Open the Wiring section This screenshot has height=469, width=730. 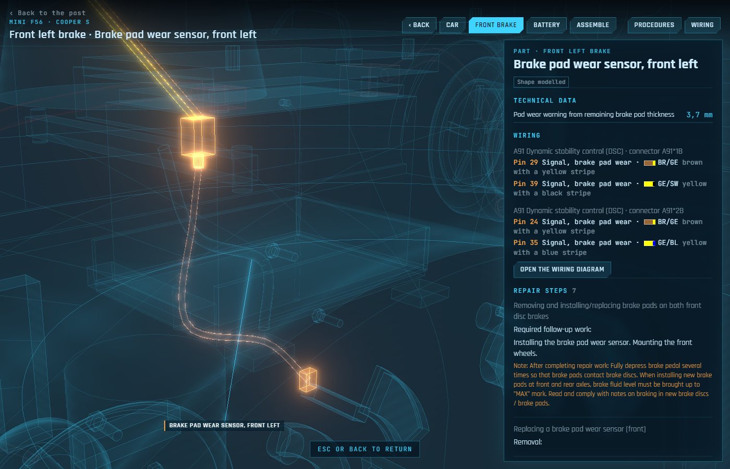[x=702, y=25]
